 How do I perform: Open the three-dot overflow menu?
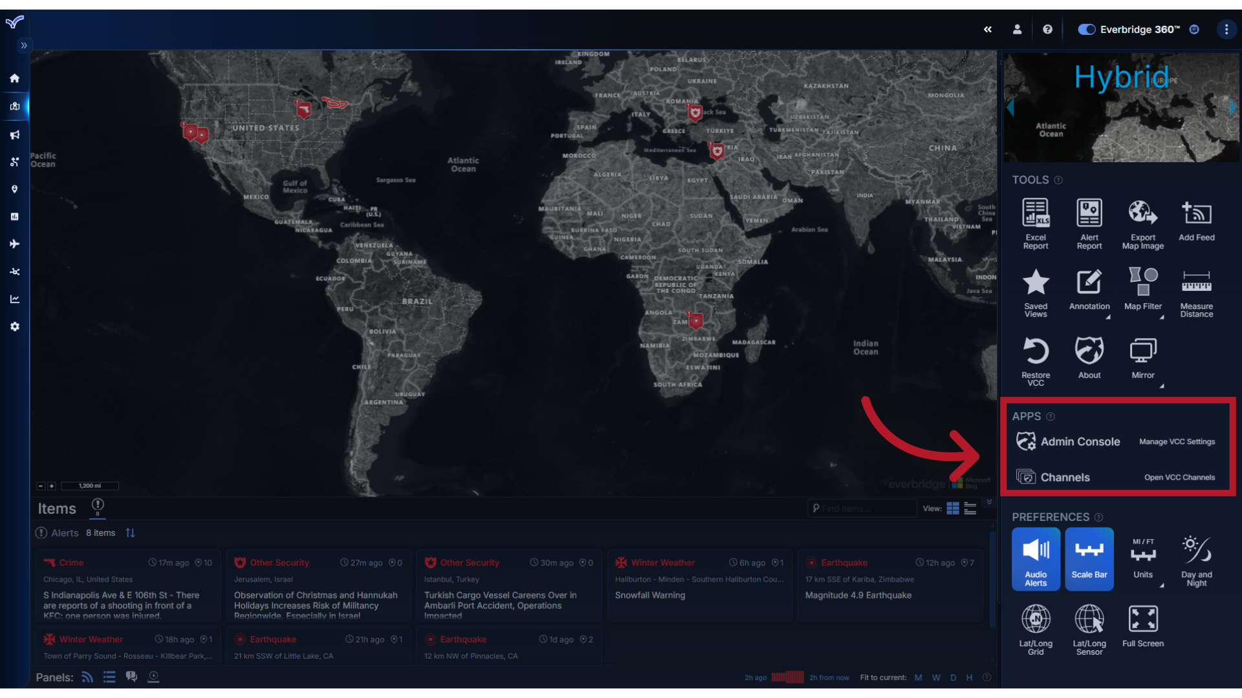1226,29
